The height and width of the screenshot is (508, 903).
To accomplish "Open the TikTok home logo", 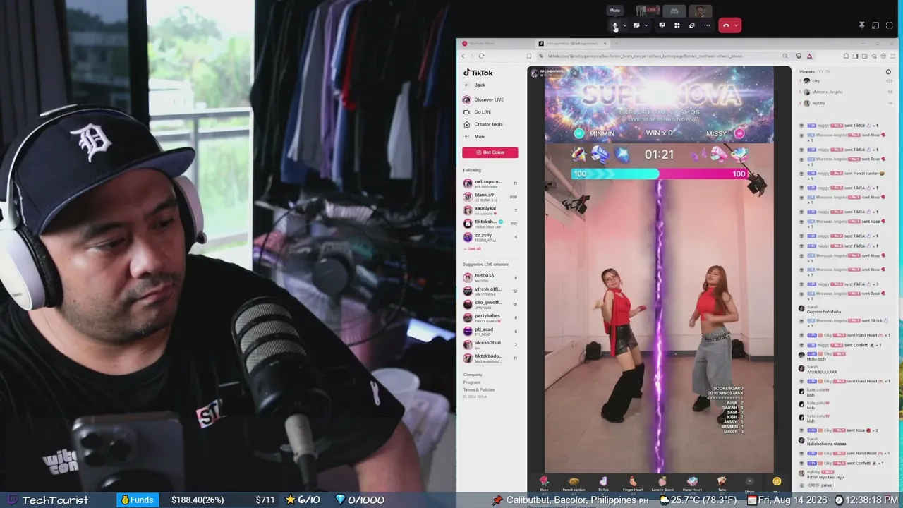I will 478,73.
